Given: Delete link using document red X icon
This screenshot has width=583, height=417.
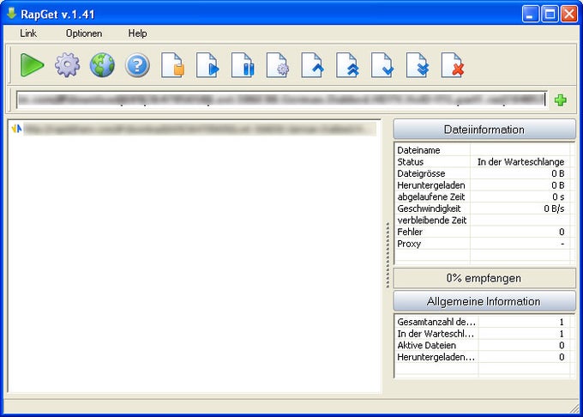Looking at the screenshot, I should (453, 65).
